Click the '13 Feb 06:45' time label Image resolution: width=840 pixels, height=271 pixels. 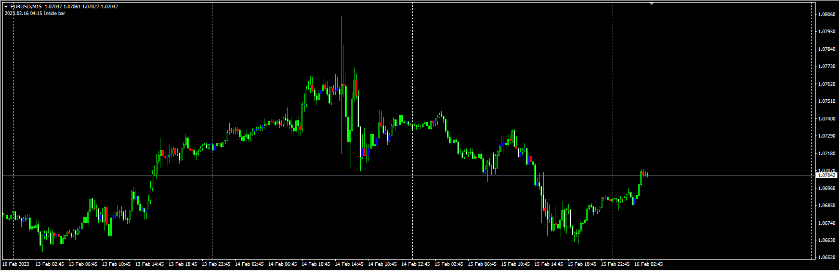coord(83,264)
